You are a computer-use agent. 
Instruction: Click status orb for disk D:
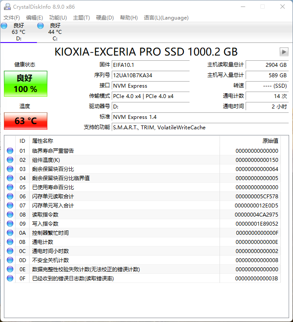pyautogui.click(x=4, y=26)
